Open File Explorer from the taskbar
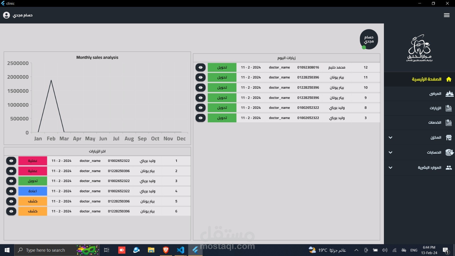455x256 pixels. pos(151,250)
